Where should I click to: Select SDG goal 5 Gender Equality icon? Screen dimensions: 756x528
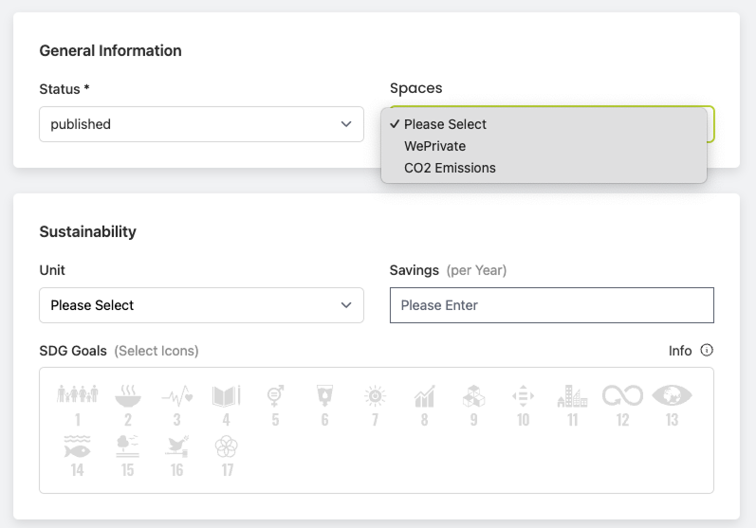pyautogui.click(x=275, y=405)
